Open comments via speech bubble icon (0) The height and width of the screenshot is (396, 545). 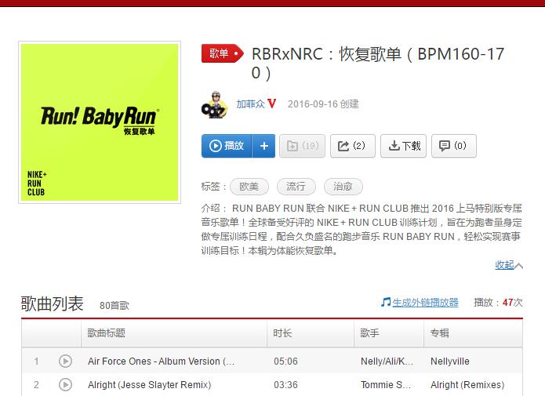(x=454, y=146)
